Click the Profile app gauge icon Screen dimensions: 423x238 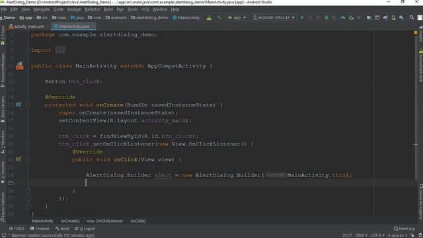[x=342, y=18]
